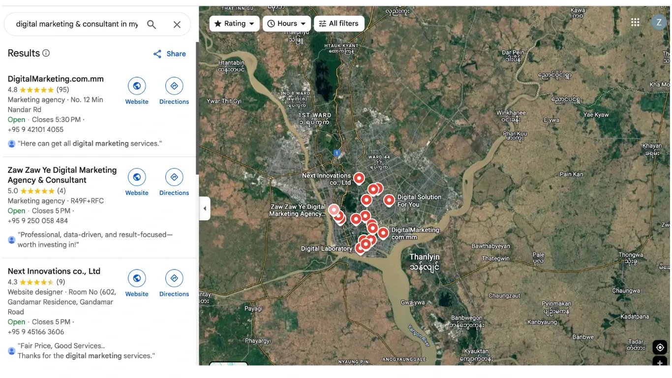This screenshot has width=672, height=378.
Task: Open the Rating filter dropdown
Action: tap(234, 24)
